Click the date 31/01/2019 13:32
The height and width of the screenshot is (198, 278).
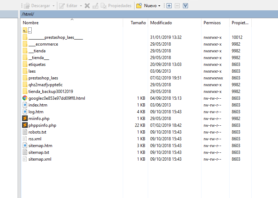(166, 37)
